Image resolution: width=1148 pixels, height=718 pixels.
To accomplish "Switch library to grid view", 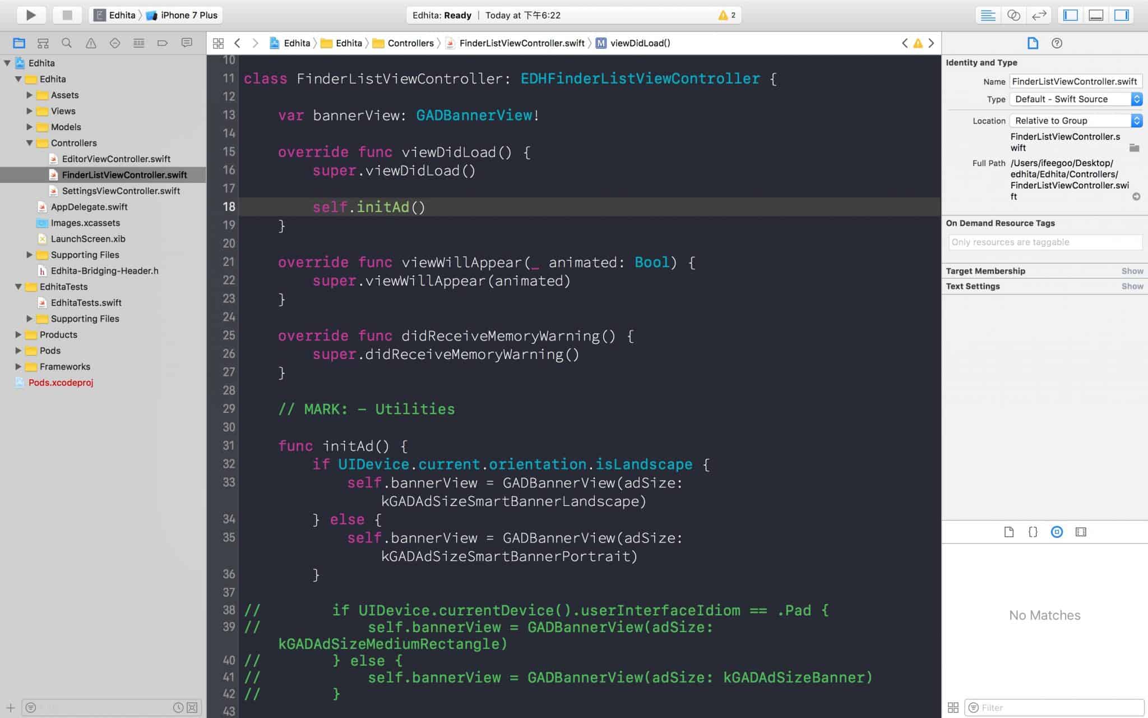I will 953,707.
